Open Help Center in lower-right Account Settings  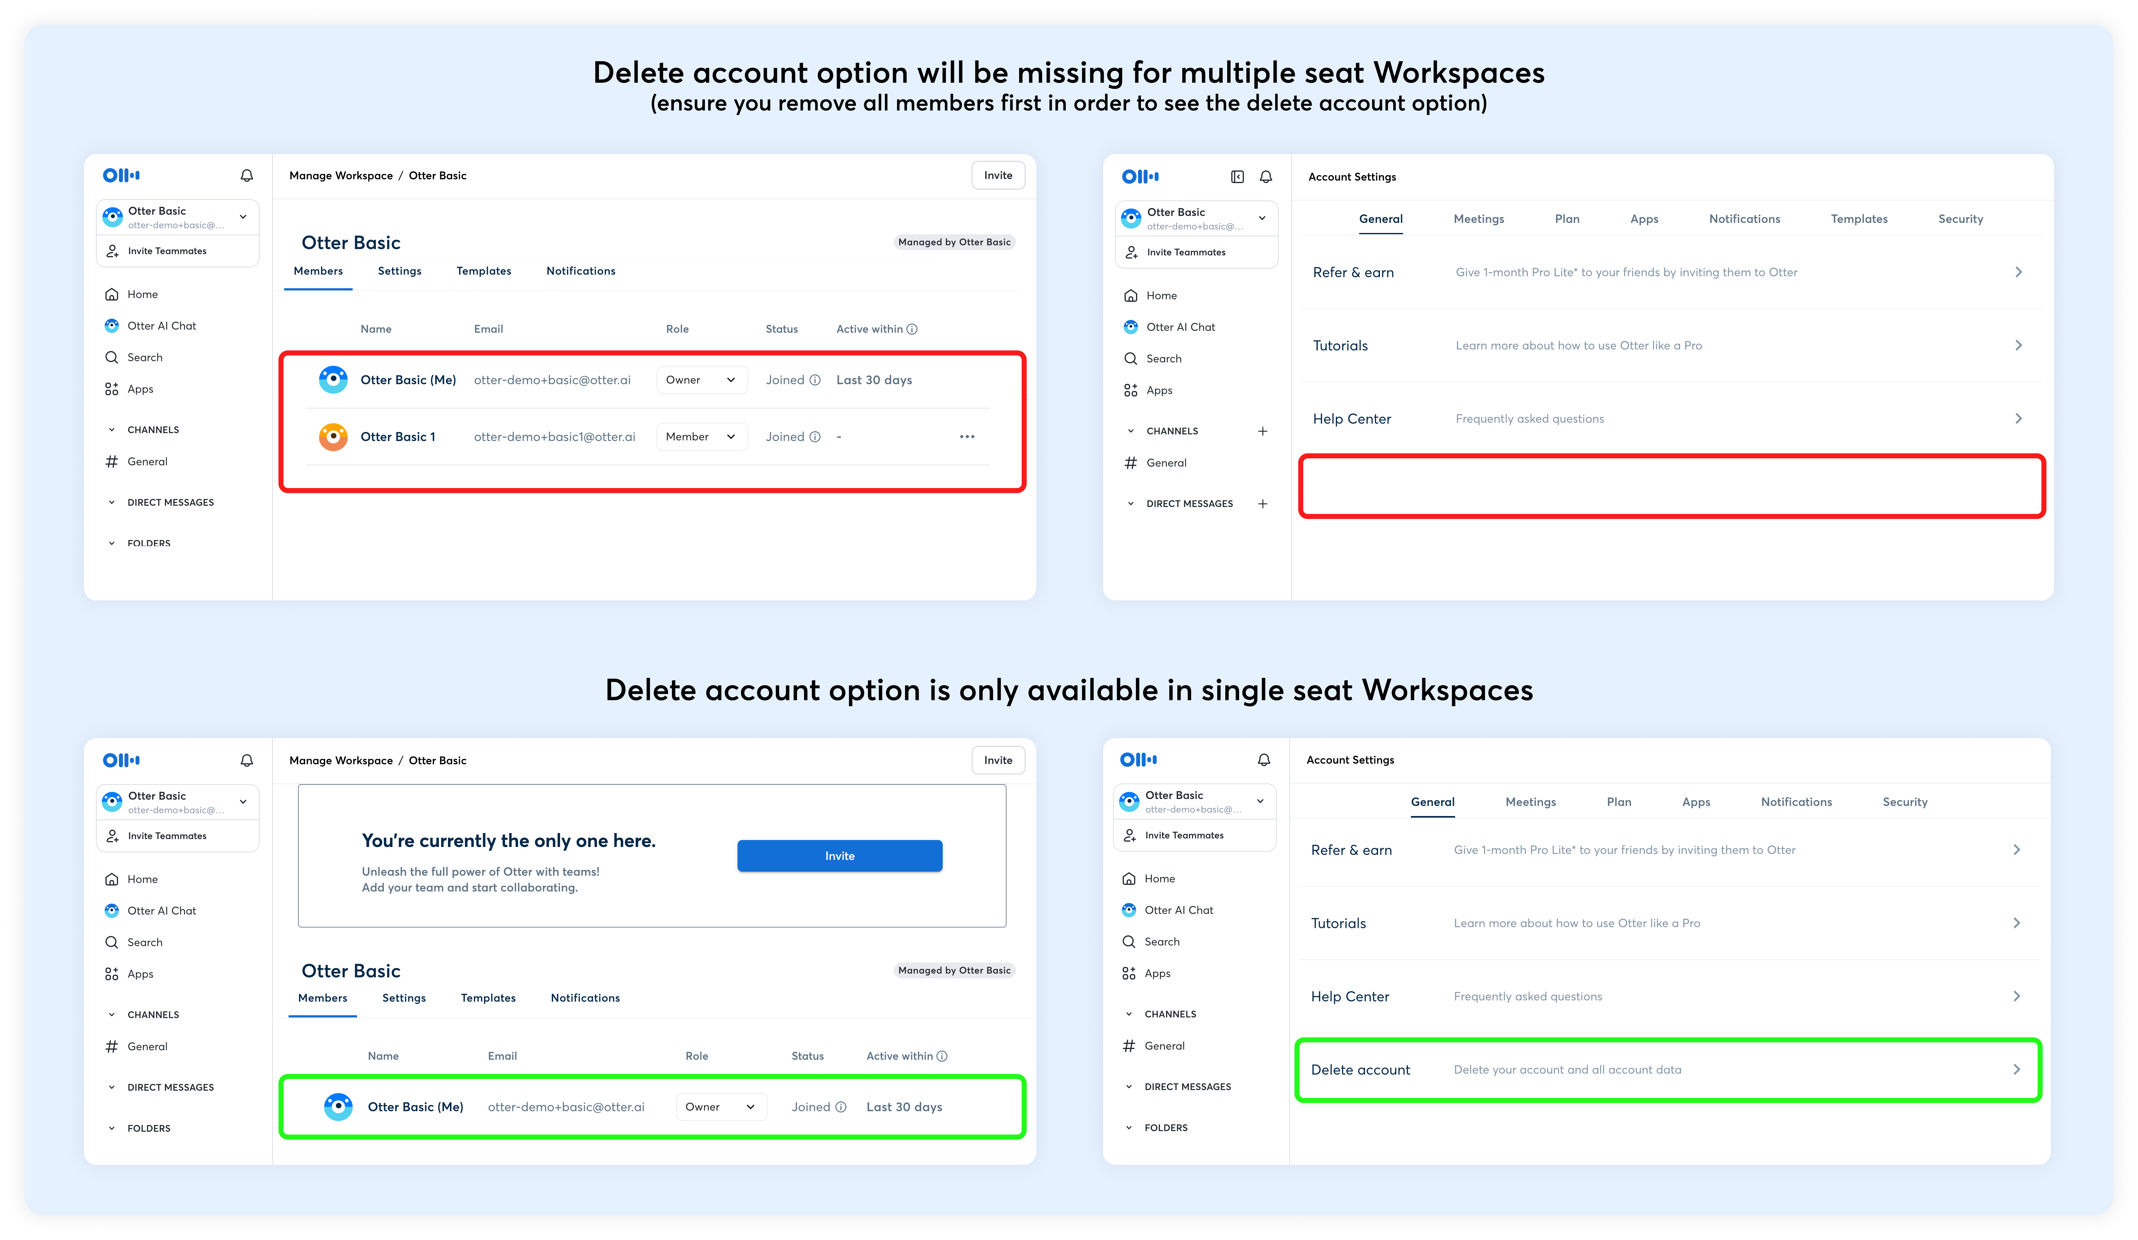pos(1668,997)
